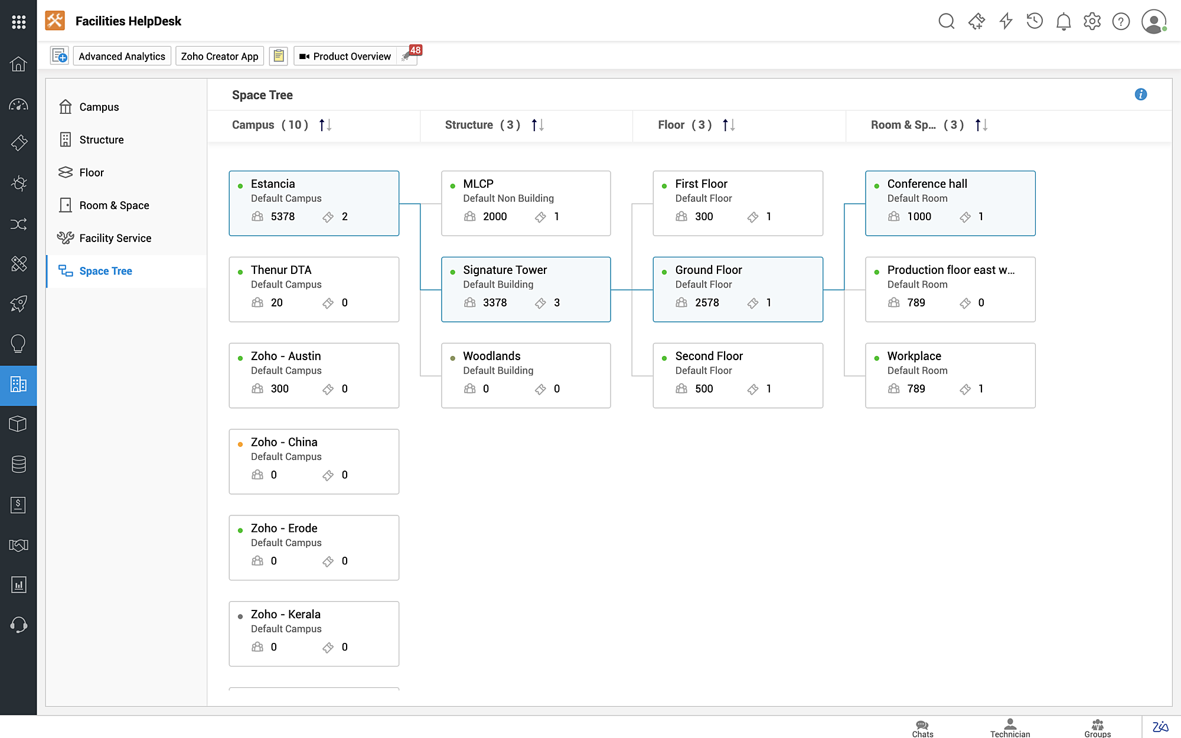Image resolution: width=1181 pixels, height=738 pixels.
Task: Click the Floor icon in sidebar
Action: pyautogui.click(x=66, y=172)
